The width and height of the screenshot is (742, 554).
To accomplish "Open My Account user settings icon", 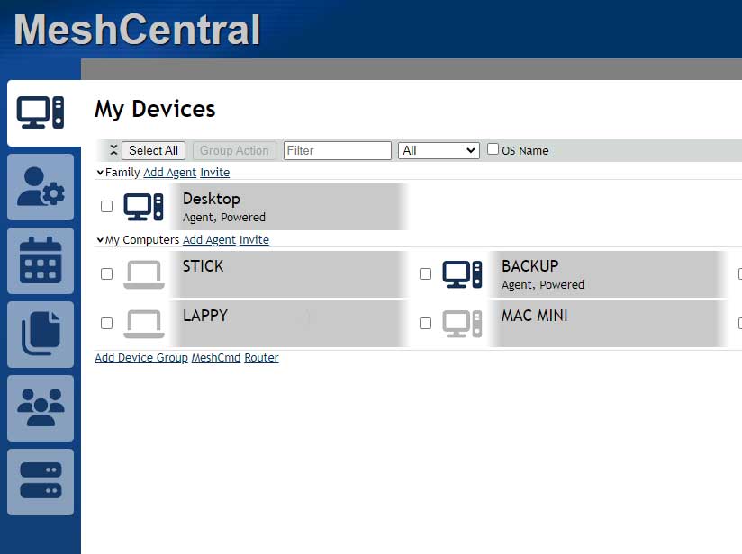I will [x=41, y=187].
